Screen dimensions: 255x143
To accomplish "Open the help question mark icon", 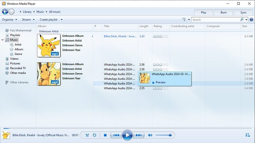I will pos(251,20).
